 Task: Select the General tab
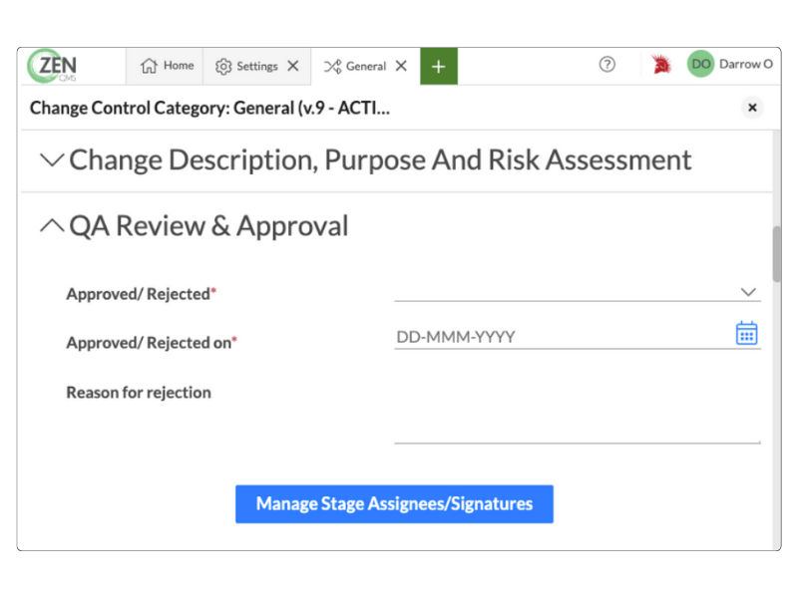click(x=356, y=66)
